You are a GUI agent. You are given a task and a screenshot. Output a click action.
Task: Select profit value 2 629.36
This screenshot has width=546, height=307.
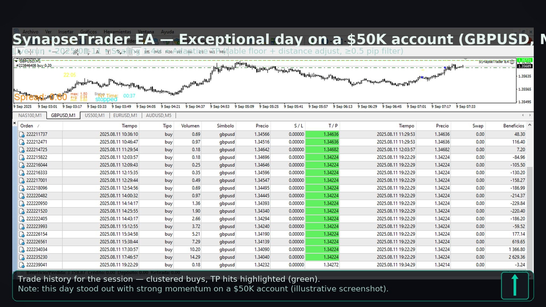[517, 257]
